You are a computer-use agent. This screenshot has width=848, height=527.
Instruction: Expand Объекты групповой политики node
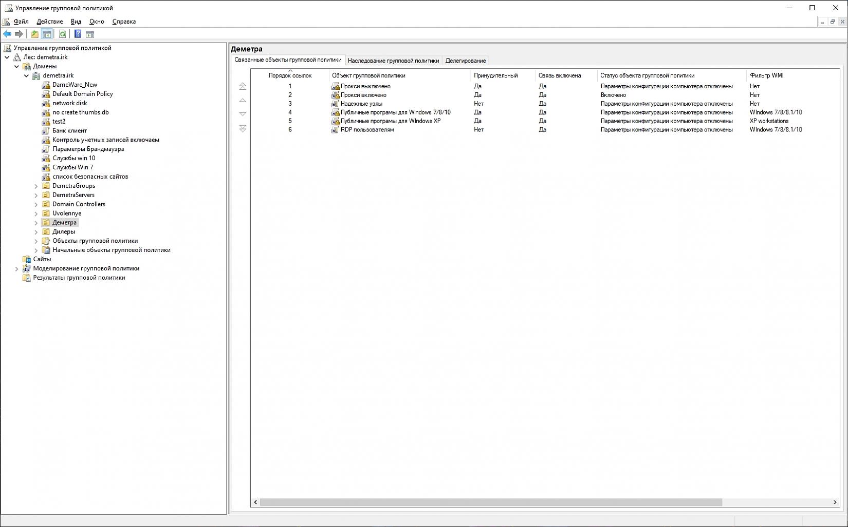[x=36, y=241]
